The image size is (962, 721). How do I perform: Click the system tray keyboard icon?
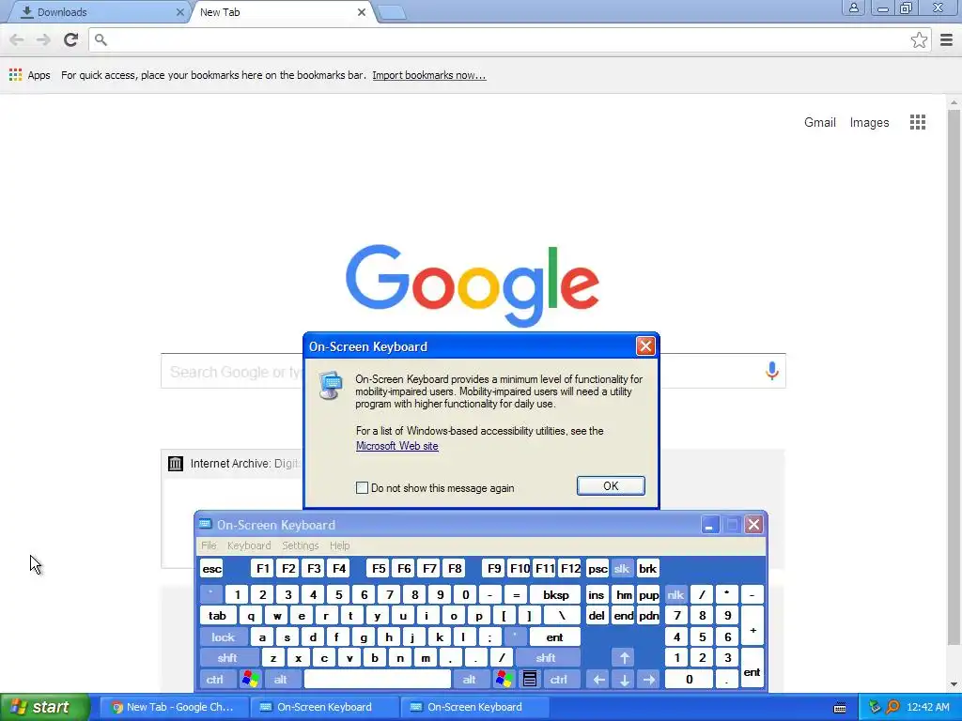pyautogui.click(x=840, y=708)
